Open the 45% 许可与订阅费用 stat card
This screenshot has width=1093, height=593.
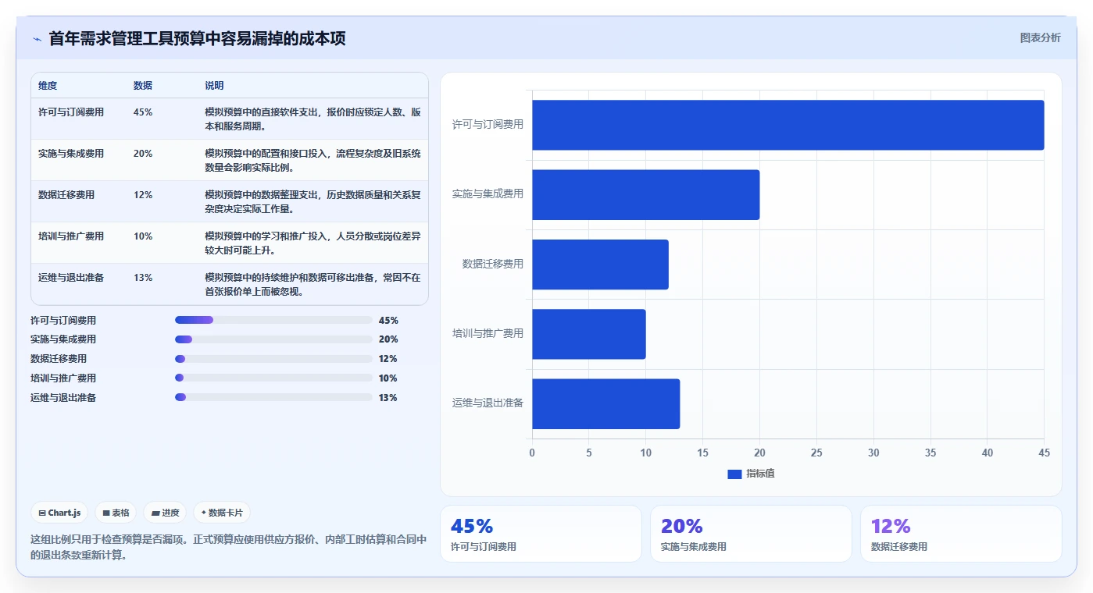pyautogui.click(x=541, y=534)
